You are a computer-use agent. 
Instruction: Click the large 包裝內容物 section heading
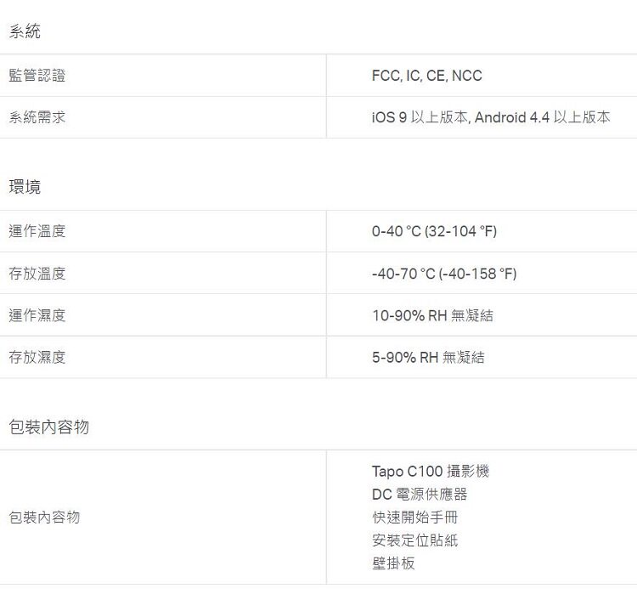(48, 427)
